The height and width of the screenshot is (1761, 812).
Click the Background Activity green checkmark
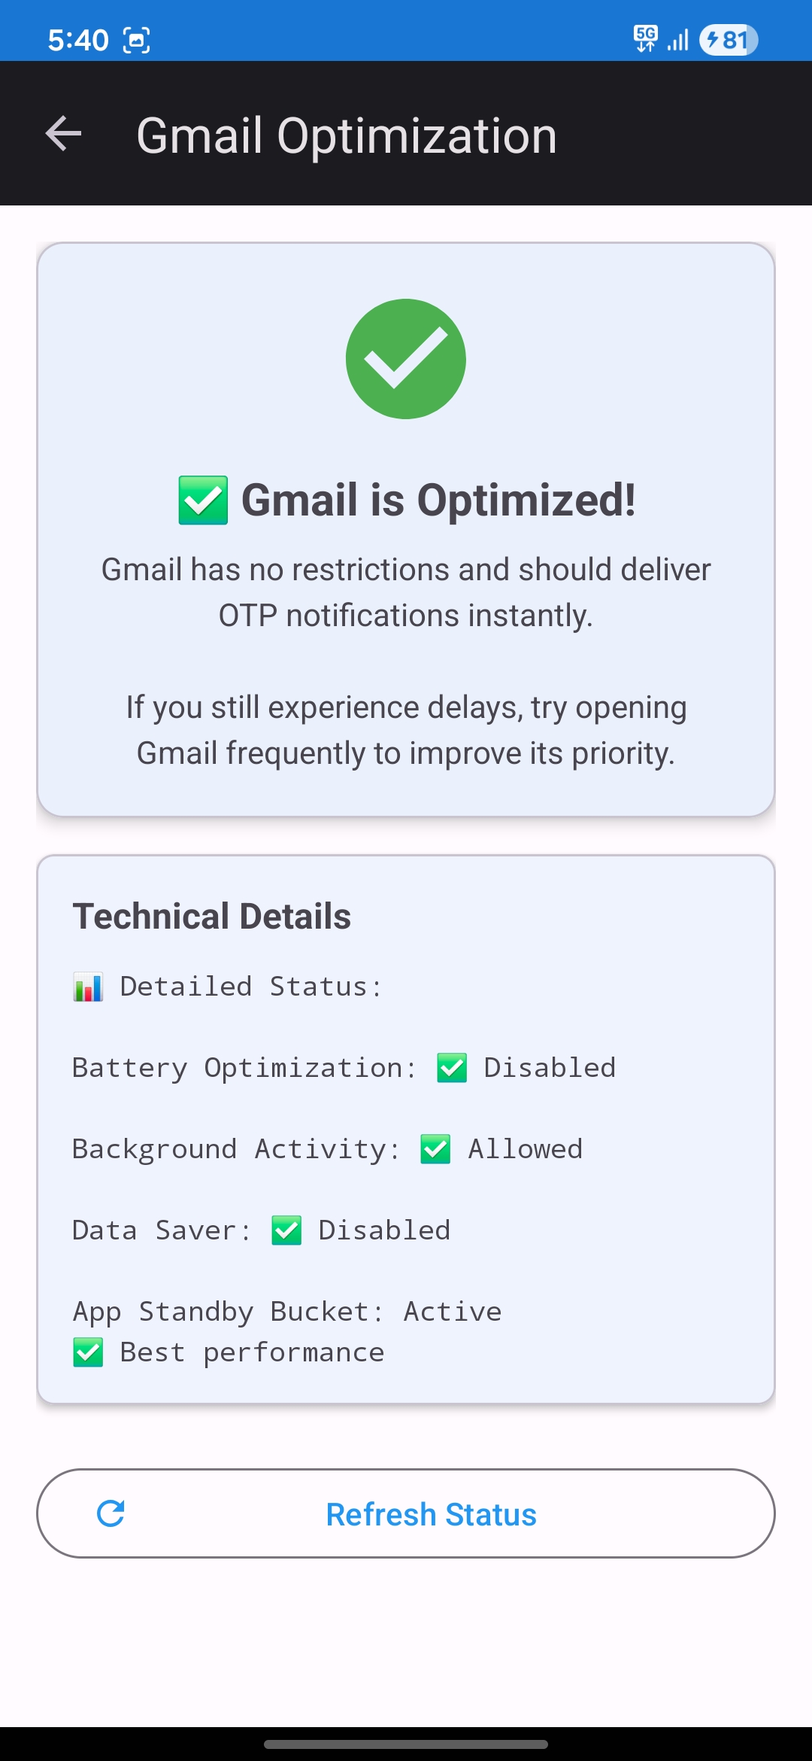(435, 1149)
